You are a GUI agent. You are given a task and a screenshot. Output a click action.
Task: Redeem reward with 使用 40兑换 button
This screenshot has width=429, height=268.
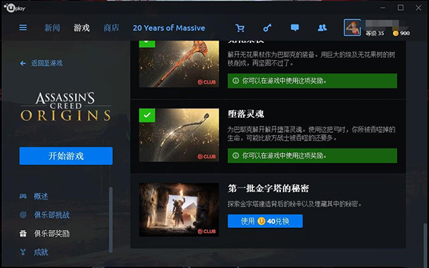(265, 221)
